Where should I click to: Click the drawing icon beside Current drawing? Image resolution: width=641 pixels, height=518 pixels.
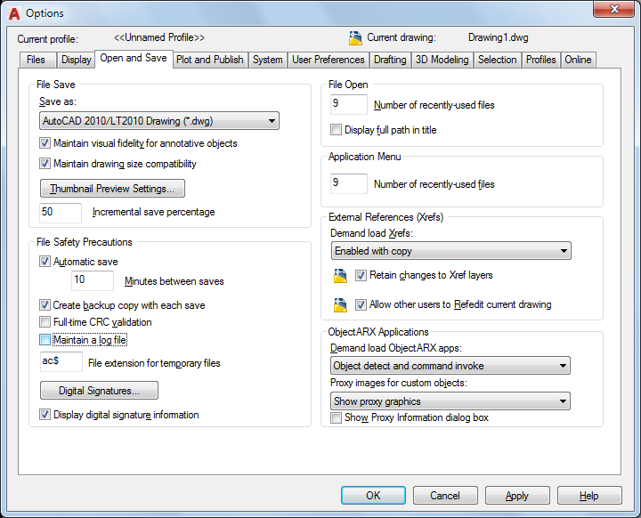pos(355,37)
